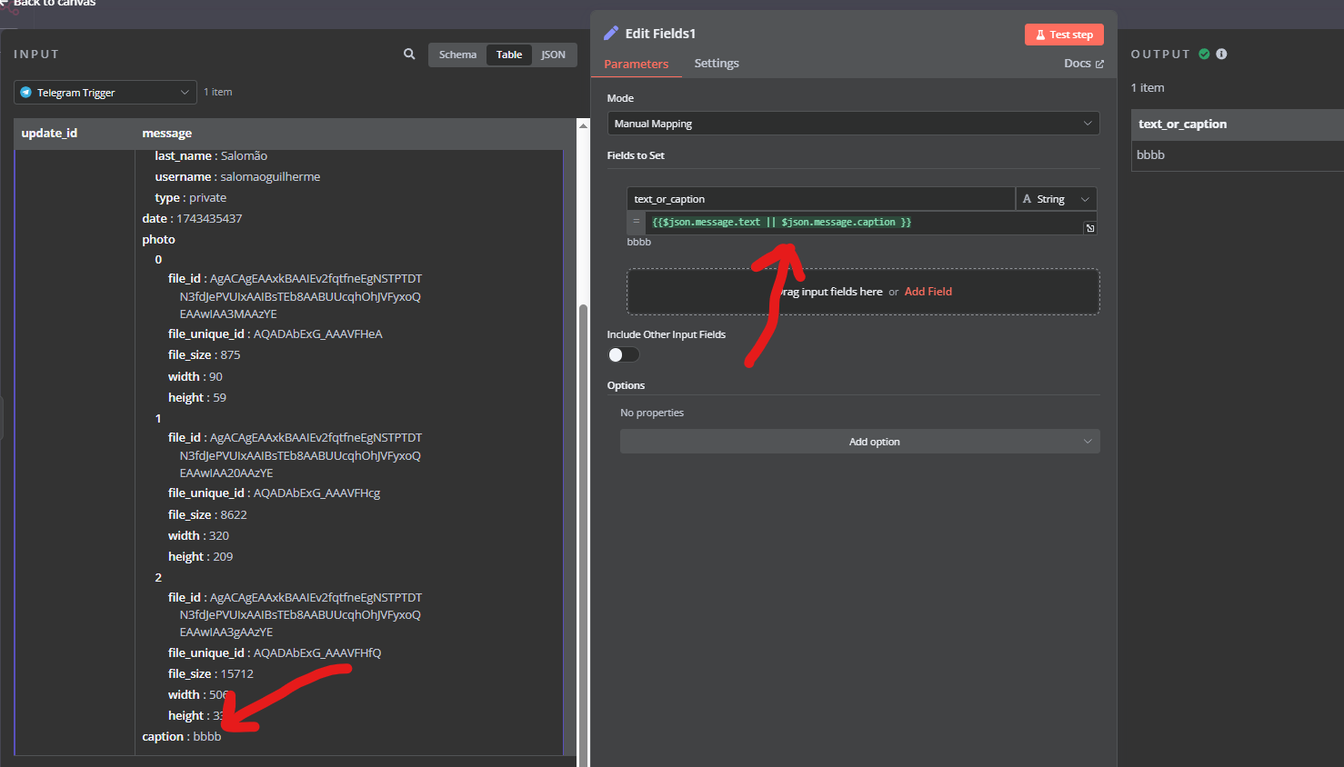Open the Telegram Trigger node dropdown
Screen dimensions: 1344x767
point(105,93)
